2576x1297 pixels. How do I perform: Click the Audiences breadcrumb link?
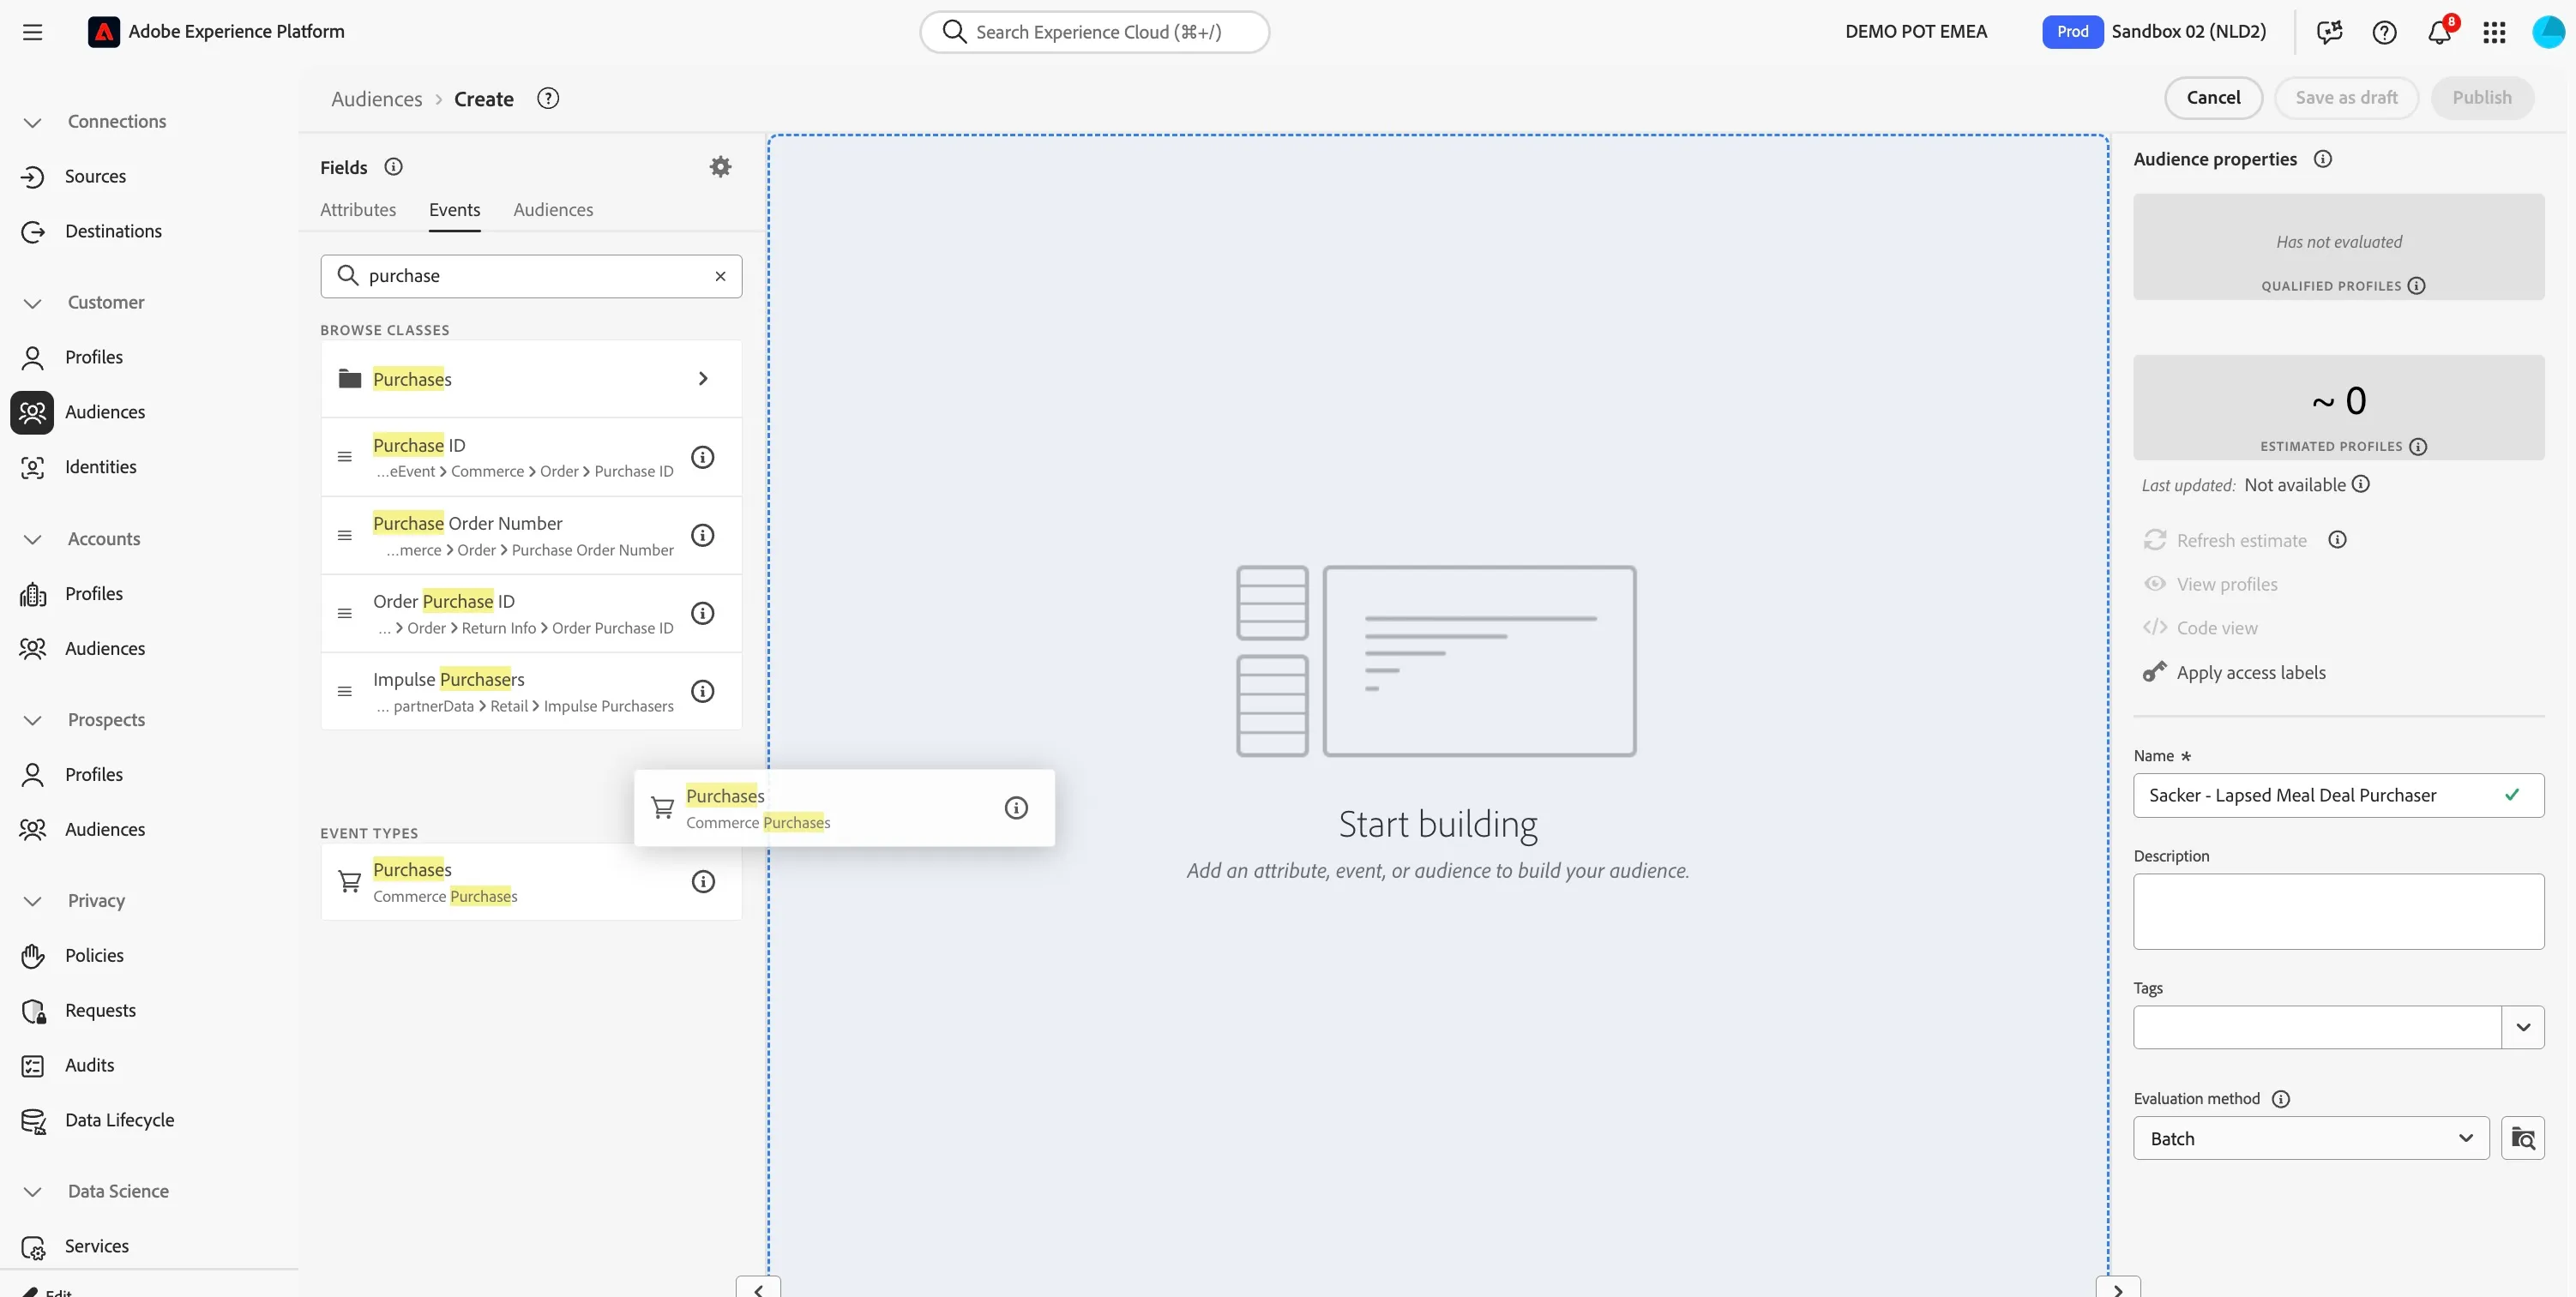click(376, 99)
